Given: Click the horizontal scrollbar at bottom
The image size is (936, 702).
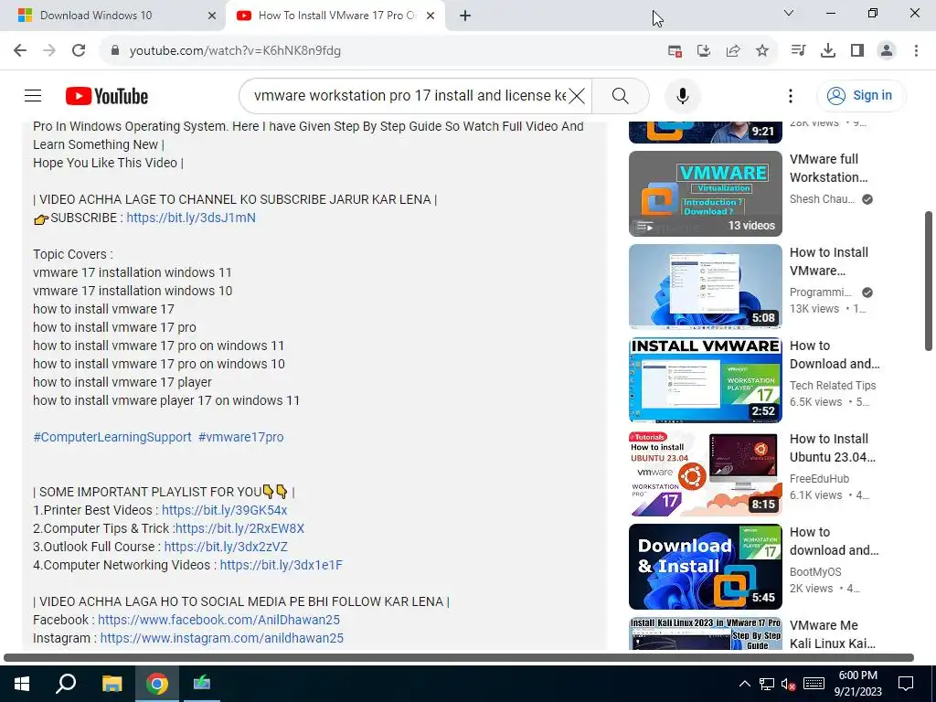Looking at the screenshot, I should pyautogui.click(x=459, y=657).
